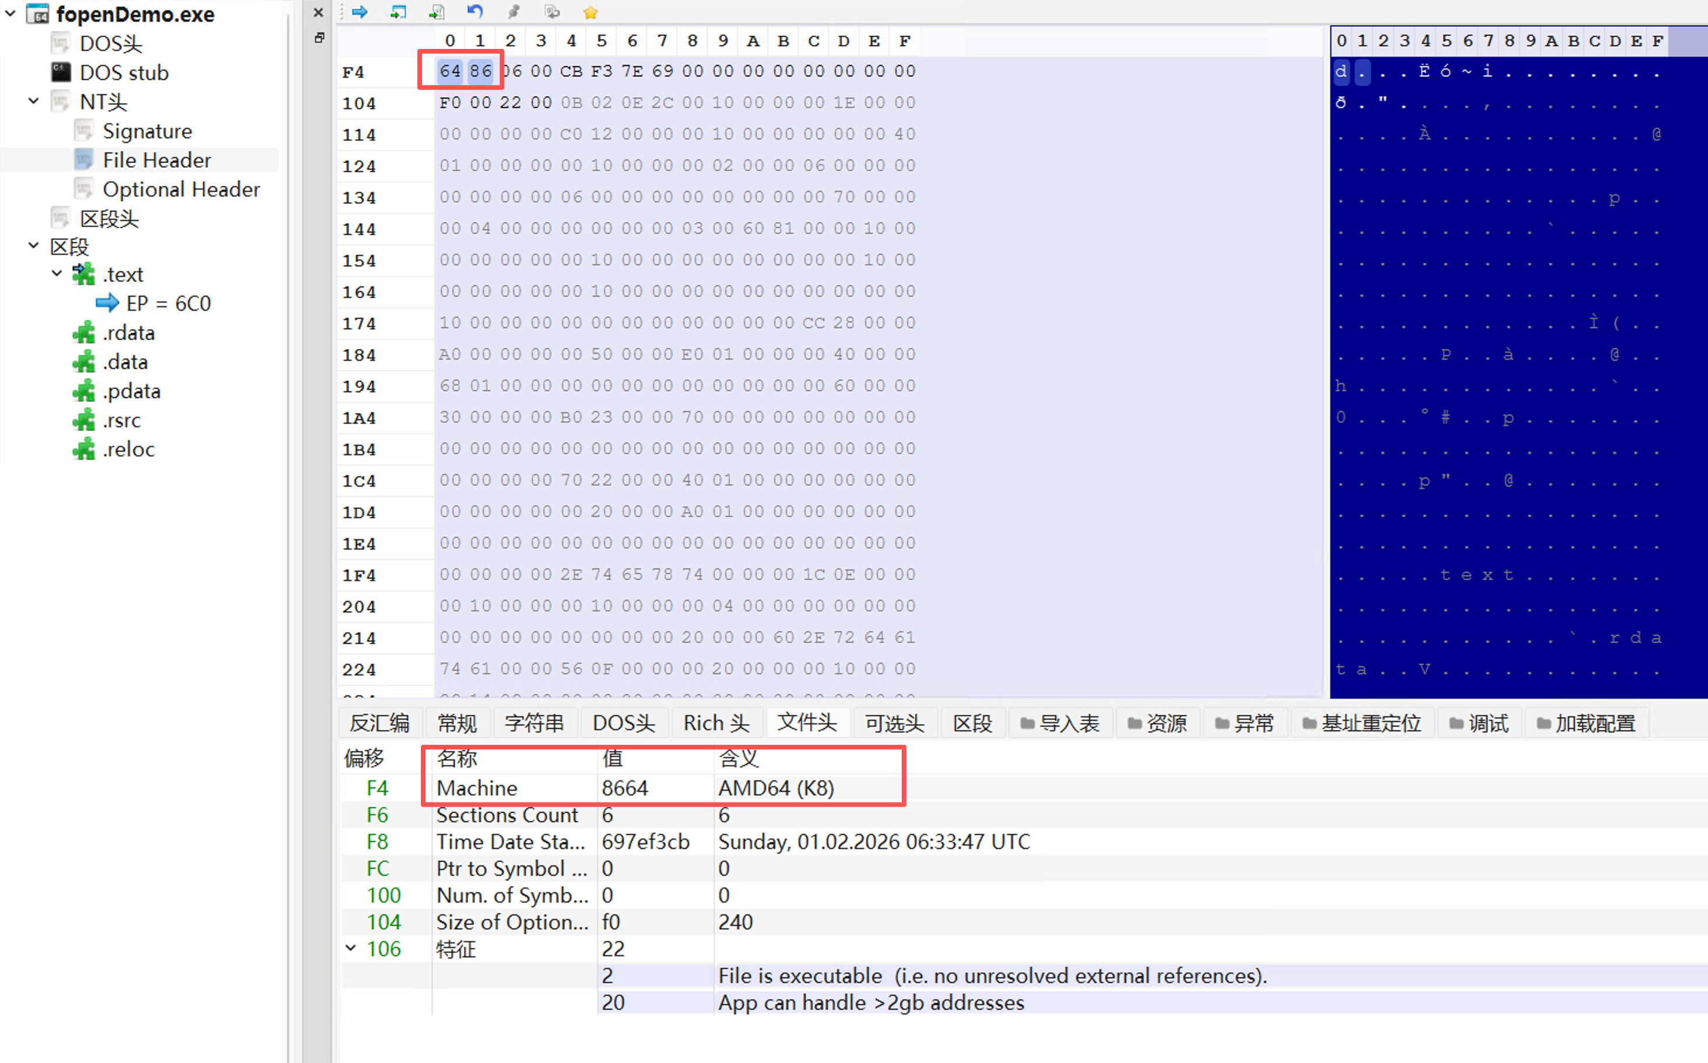This screenshot has width=1708, height=1063.
Task: Select the .rdata section item
Action: point(128,333)
